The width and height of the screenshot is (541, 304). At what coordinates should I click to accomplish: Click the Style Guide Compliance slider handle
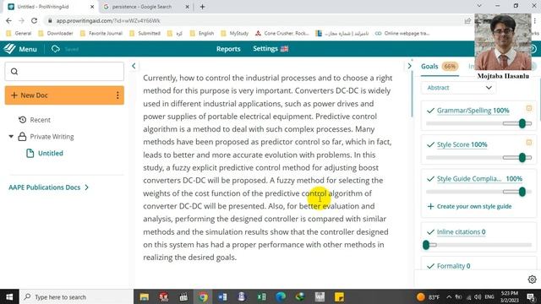click(522, 192)
